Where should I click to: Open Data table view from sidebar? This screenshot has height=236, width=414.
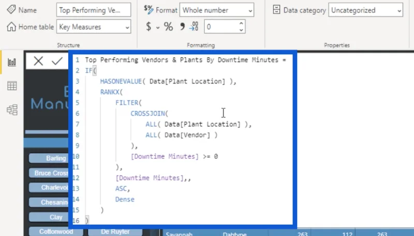coord(12,86)
